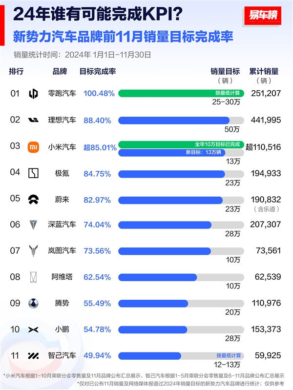The width and height of the screenshot is (293, 390).
Task: Click the Voyah (岚图汽车) brand logo
Action: click(33, 251)
